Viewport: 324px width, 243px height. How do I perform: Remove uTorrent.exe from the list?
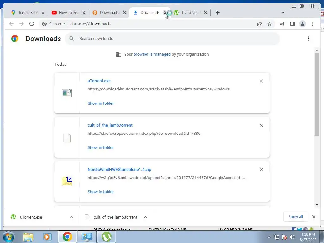[261, 81]
